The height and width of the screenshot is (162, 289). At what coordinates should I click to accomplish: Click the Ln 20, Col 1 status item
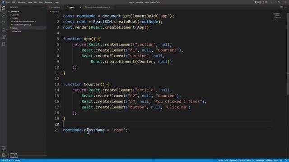coord(223,160)
